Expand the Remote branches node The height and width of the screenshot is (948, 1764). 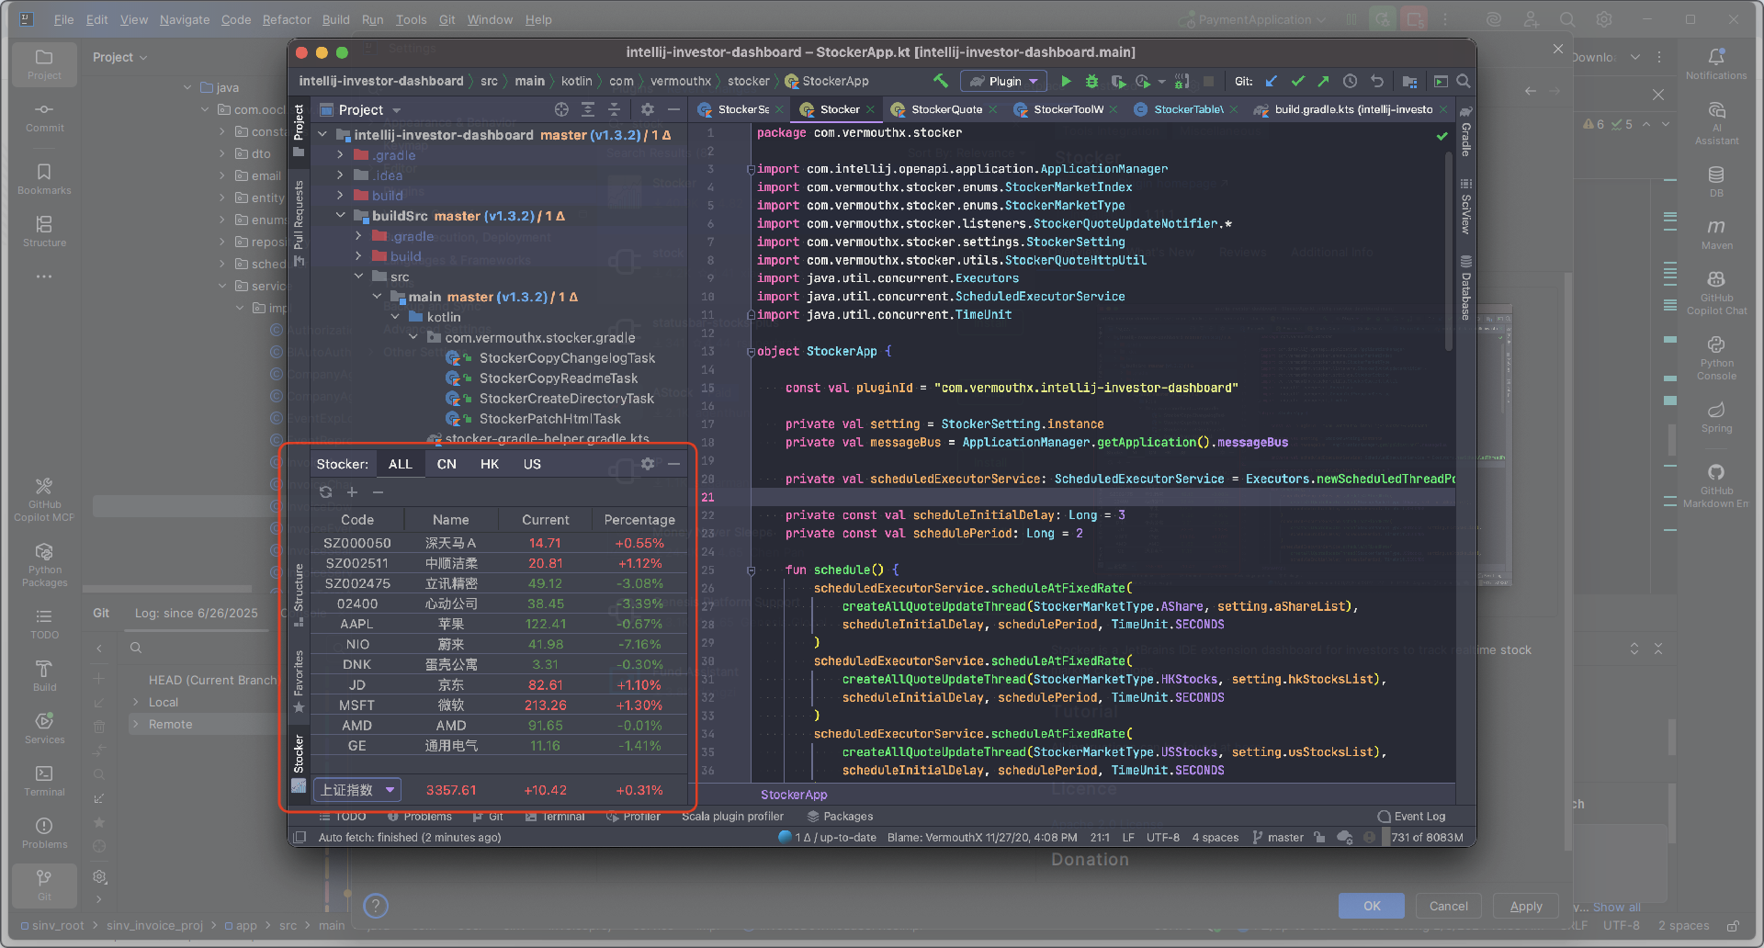(136, 724)
